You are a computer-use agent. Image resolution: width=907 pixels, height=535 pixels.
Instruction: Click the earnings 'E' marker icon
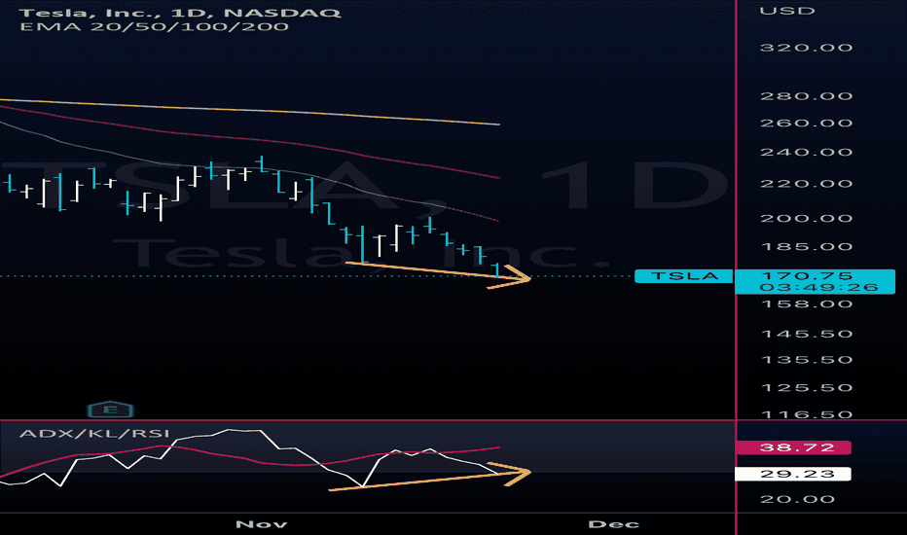(110, 410)
